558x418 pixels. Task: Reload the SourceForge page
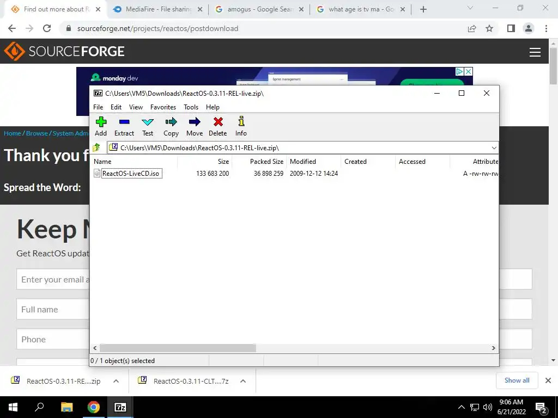pyautogui.click(x=47, y=28)
